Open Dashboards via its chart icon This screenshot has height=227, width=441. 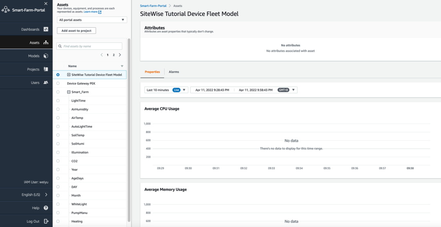[46, 29]
